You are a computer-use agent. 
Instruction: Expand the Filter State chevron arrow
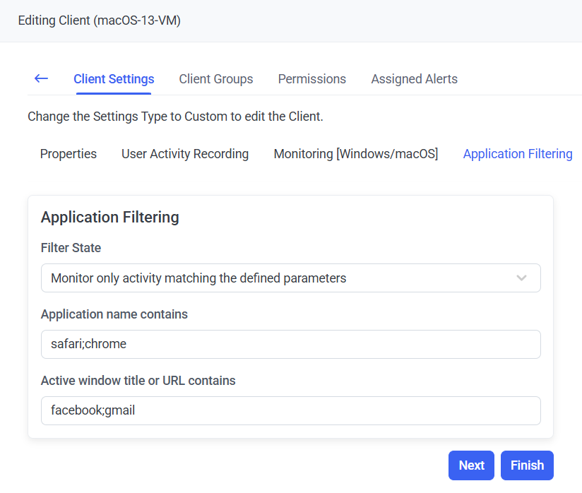tap(521, 278)
